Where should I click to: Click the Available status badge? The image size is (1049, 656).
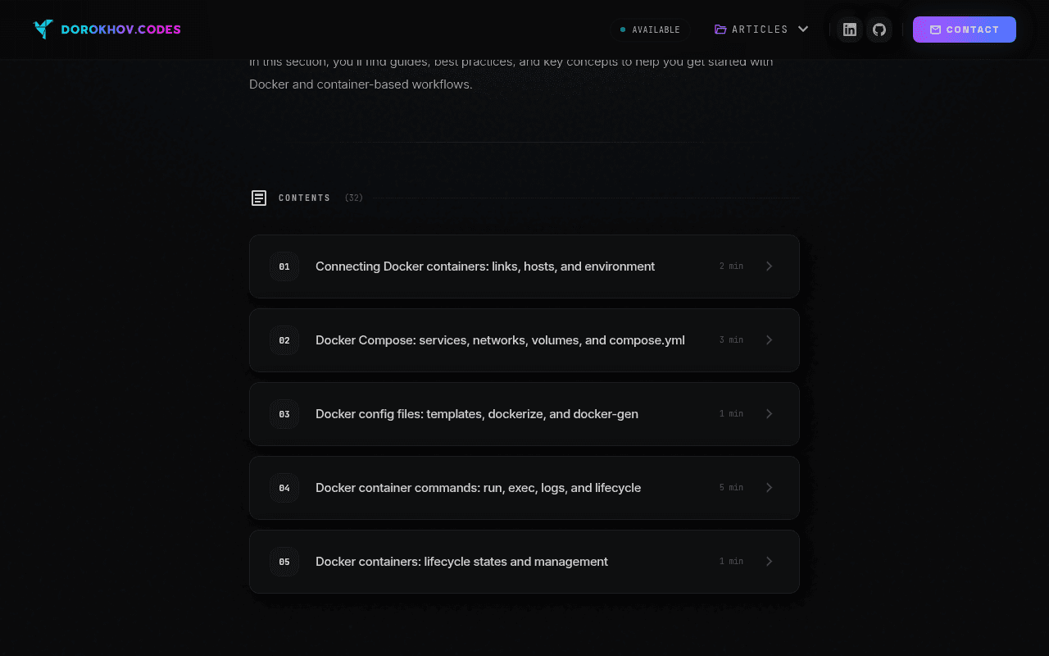pos(650,30)
